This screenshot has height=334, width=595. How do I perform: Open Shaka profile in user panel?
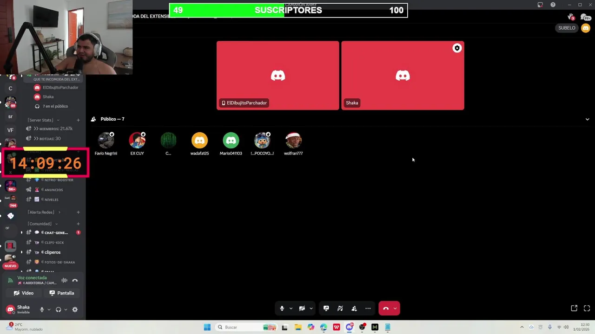pos(19,309)
